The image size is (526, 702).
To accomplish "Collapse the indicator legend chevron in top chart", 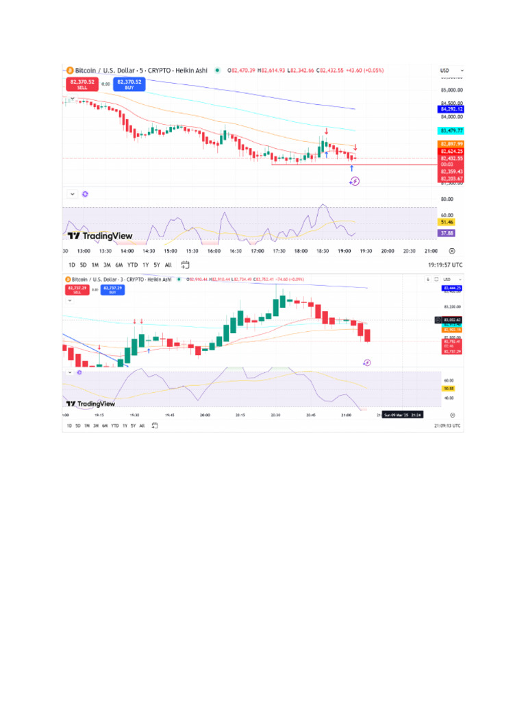I will click(72, 194).
